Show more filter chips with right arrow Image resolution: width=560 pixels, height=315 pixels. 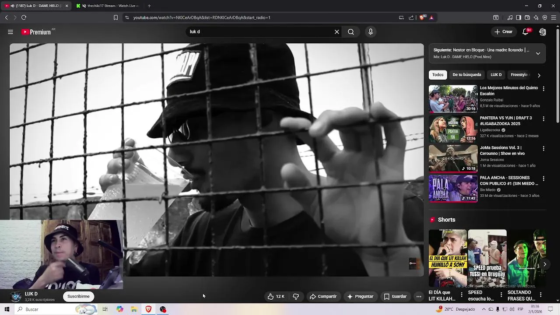click(x=539, y=75)
